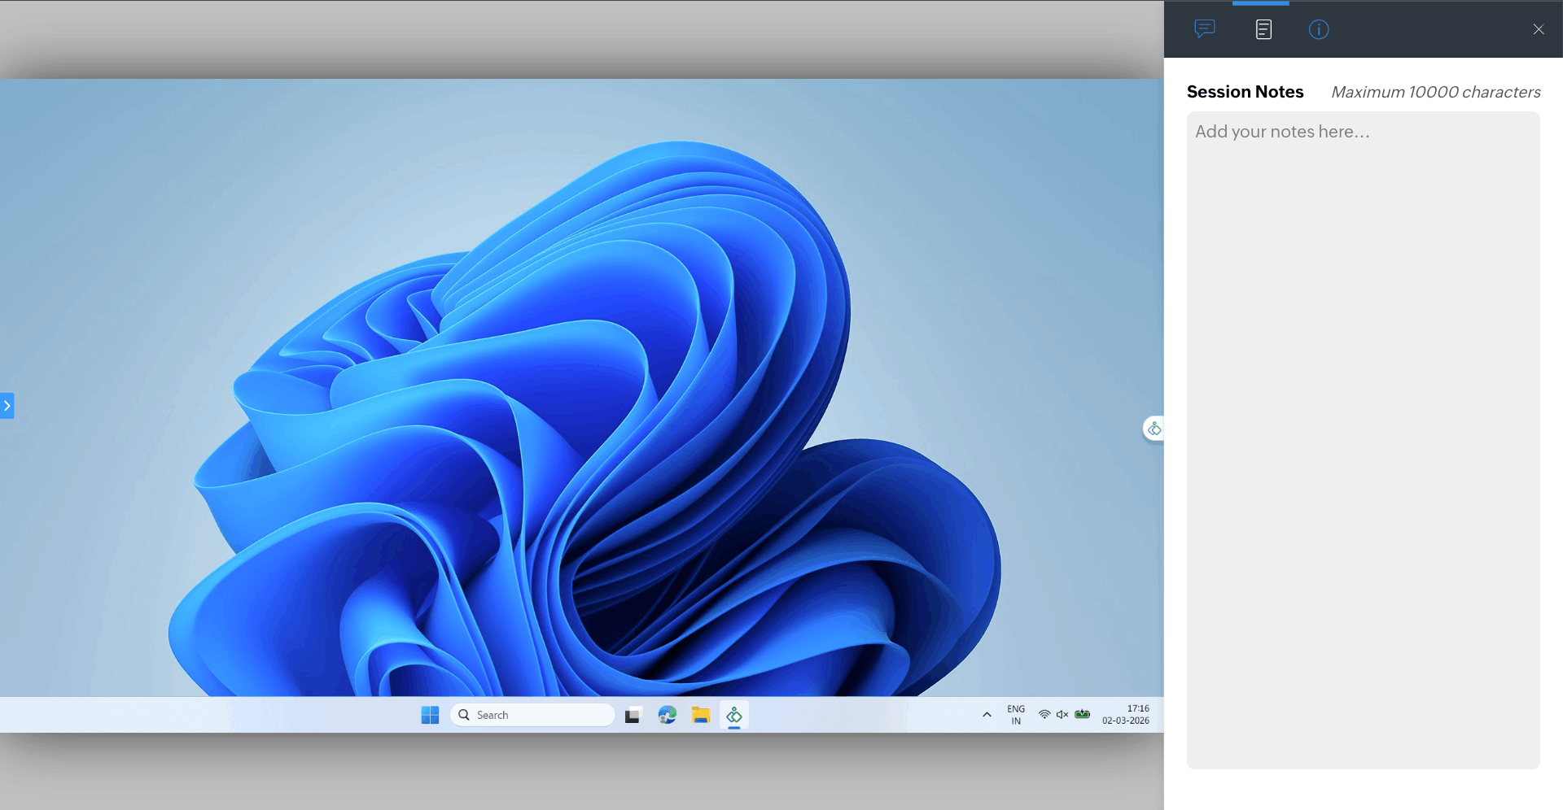
Task: Open the ENG IN language switcher
Action: (x=1016, y=715)
